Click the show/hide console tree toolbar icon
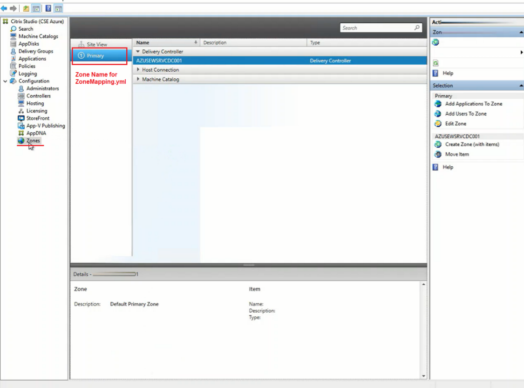 click(36, 9)
